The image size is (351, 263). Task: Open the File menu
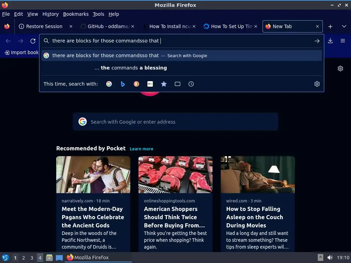(x=6, y=14)
